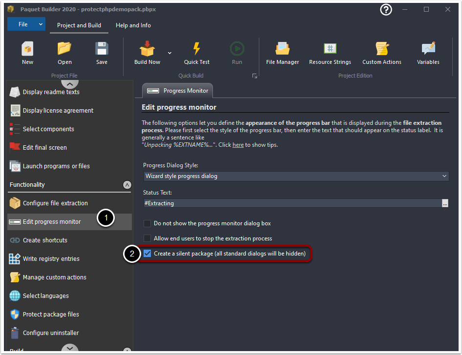Viewport: 462px width, 355px height.
Task: Open Manage custom actions page
Action: 69,277
